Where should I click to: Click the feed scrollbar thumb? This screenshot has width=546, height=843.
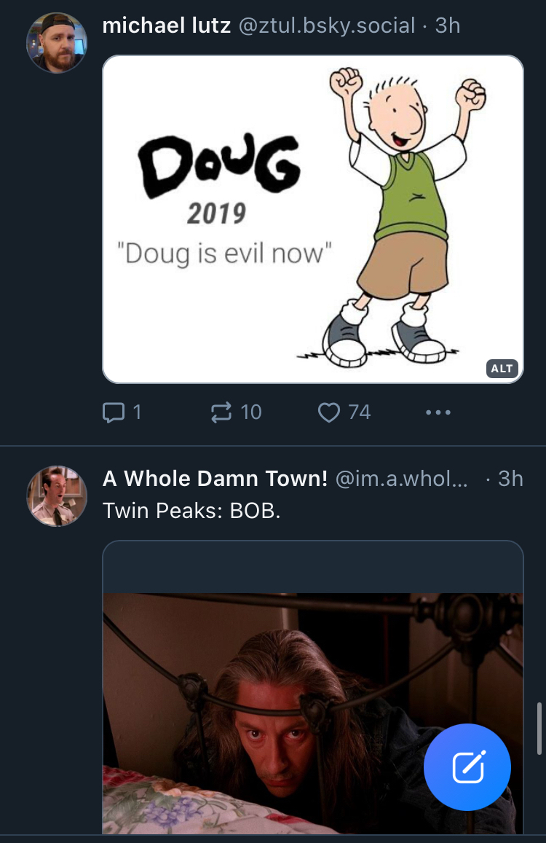click(x=539, y=728)
